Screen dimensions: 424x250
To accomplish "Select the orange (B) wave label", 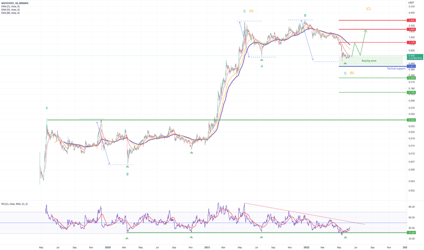I will coord(352,73).
